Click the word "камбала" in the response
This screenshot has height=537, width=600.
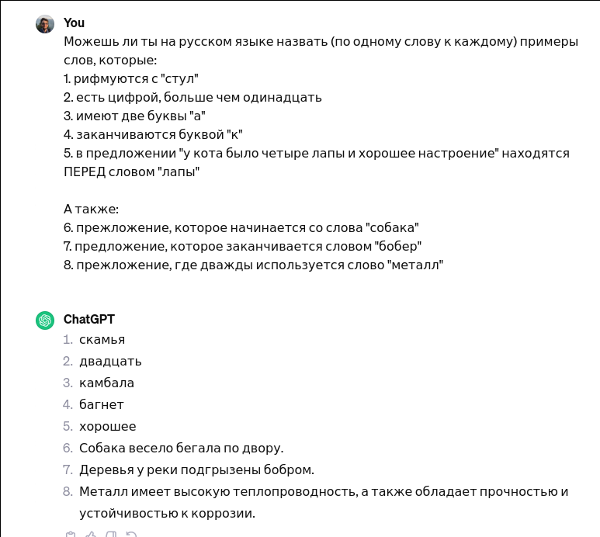click(x=106, y=383)
